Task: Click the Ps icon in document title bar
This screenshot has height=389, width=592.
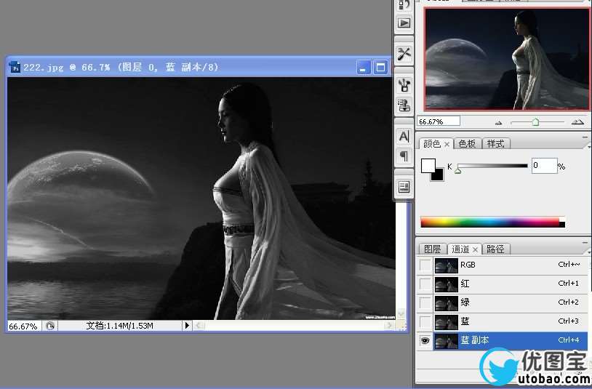Action: pos(15,67)
